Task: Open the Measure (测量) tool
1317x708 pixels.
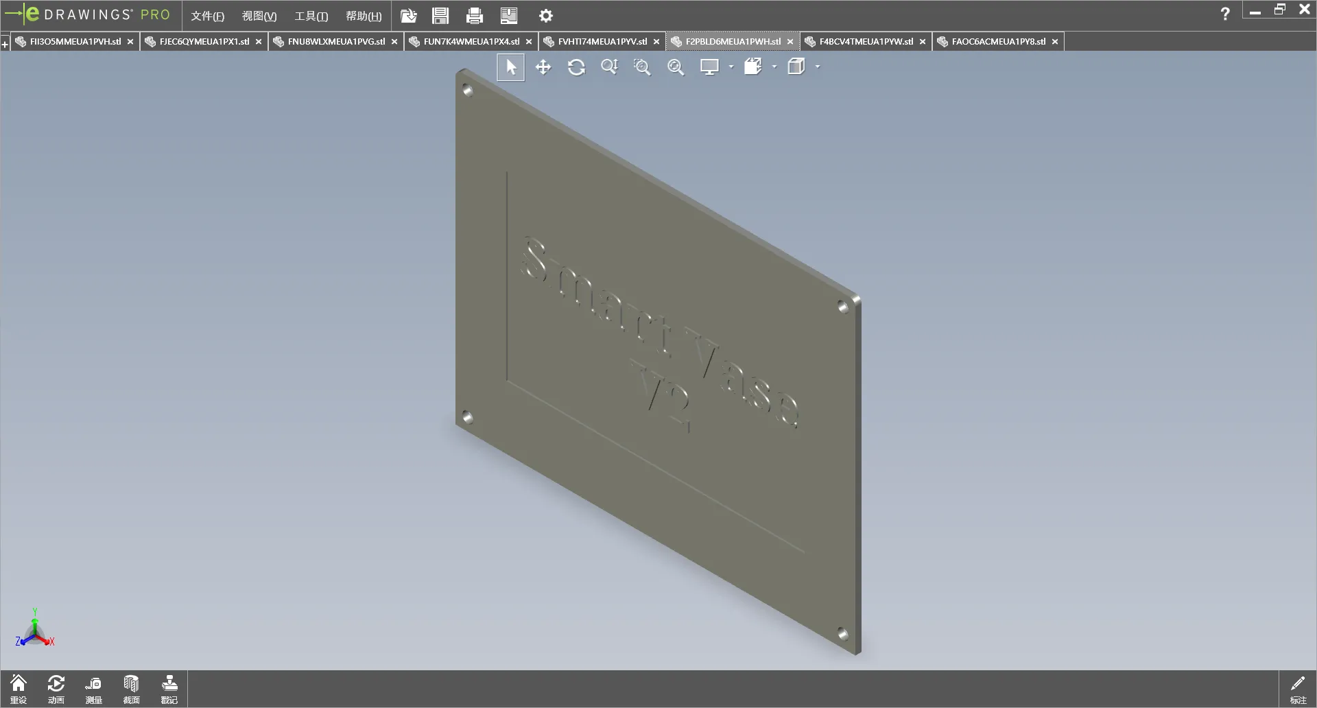Action: coord(93,689)
